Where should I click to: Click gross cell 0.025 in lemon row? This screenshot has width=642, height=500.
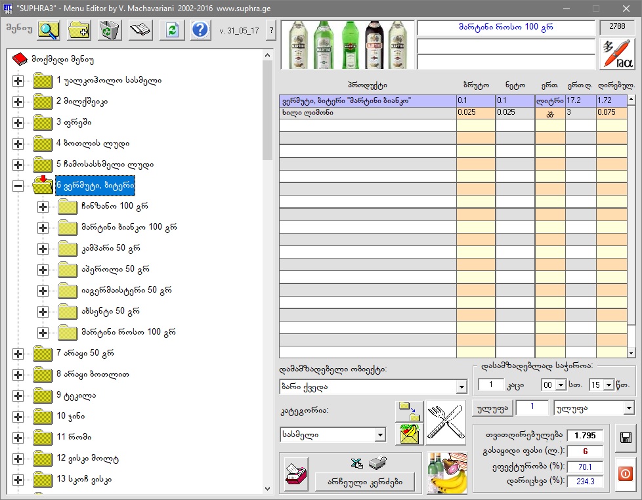[x=476, y=112]
